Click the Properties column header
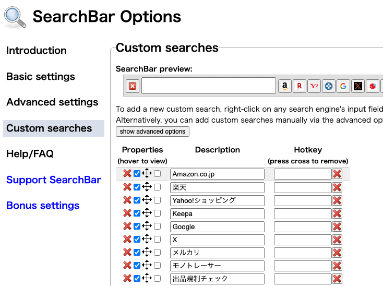 (142, 150)
